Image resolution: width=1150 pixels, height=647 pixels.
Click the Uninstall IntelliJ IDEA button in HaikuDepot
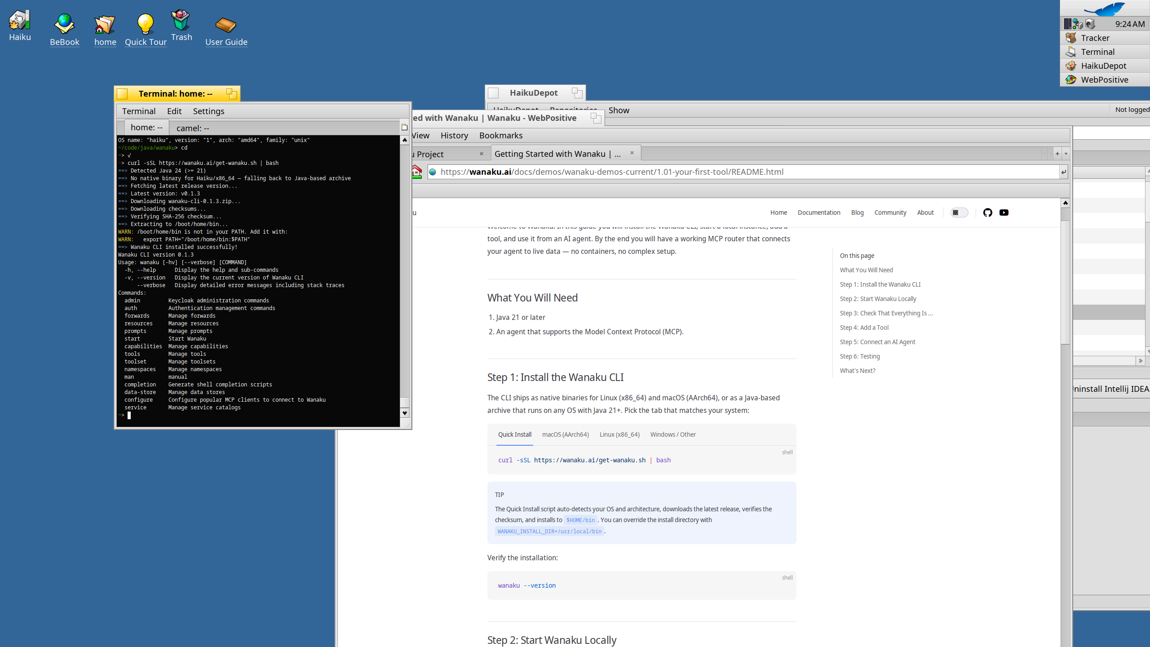(x=1110, y=389)
